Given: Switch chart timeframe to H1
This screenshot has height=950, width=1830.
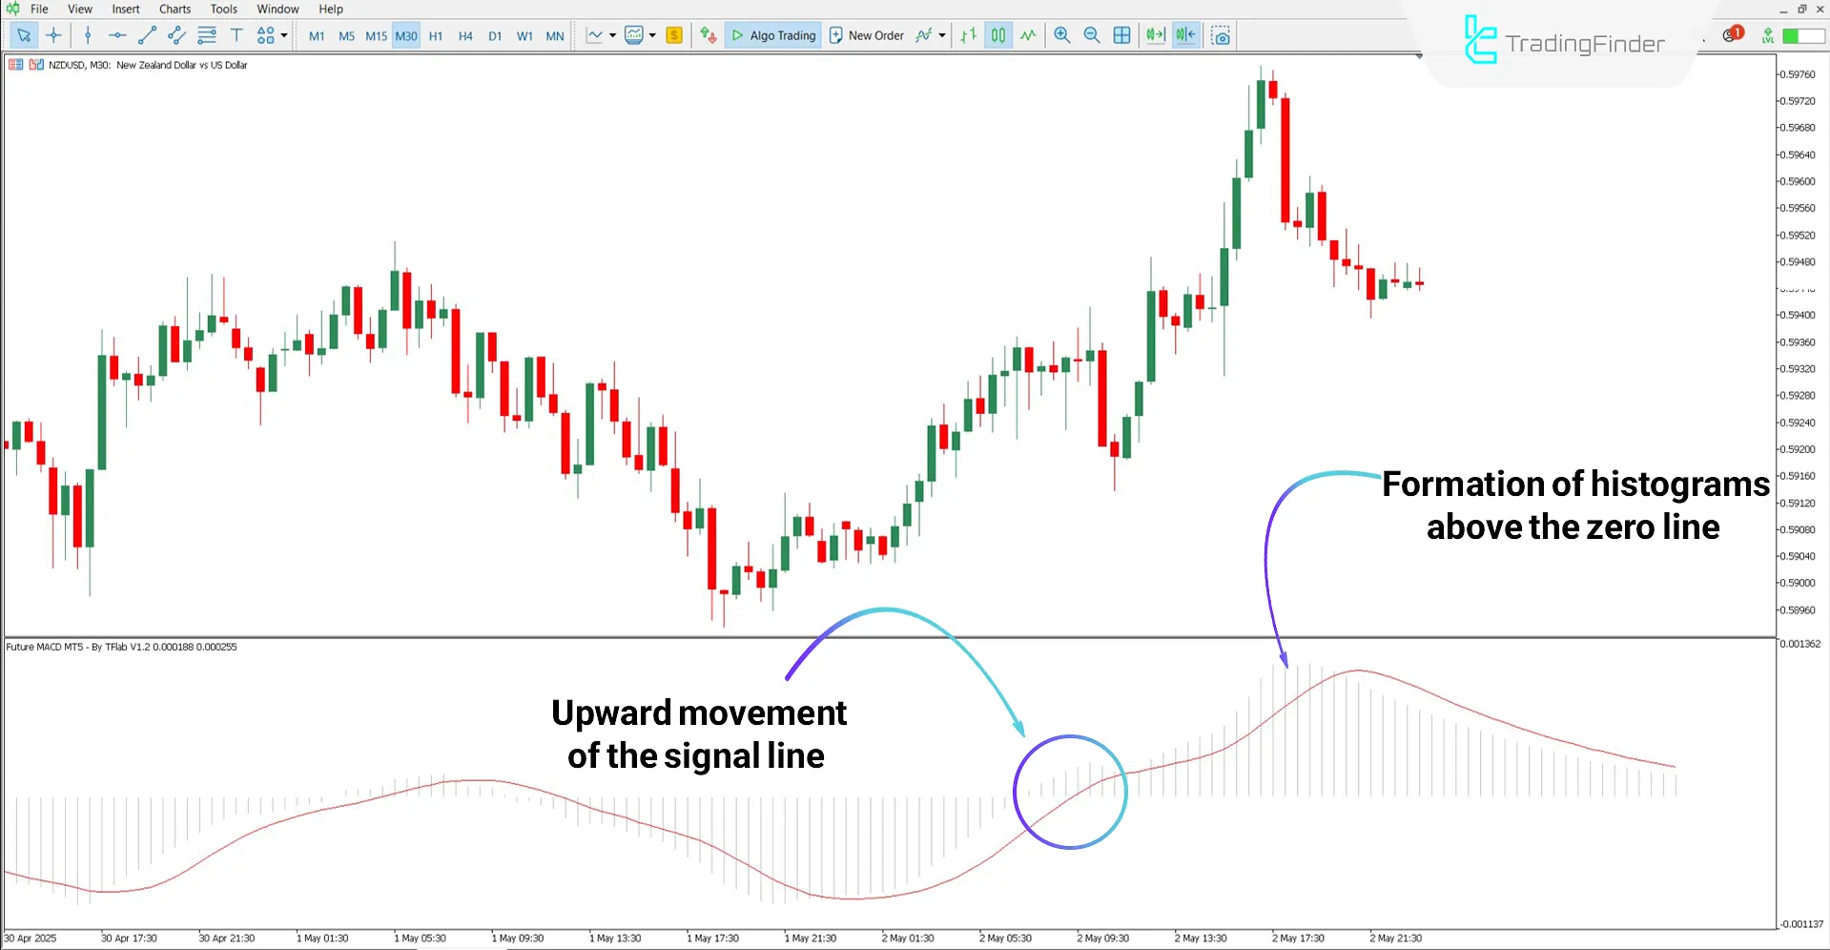Looking at the screenshot, I should tap(436, 35).
